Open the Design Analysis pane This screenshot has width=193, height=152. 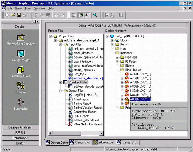tap(21, 127)
